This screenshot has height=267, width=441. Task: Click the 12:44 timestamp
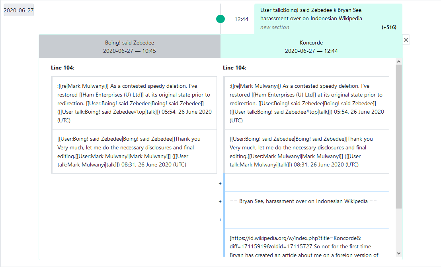coord(241,19)
